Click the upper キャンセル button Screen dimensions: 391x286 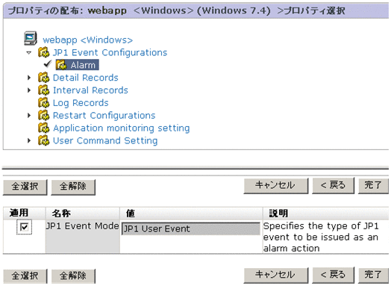276,186
